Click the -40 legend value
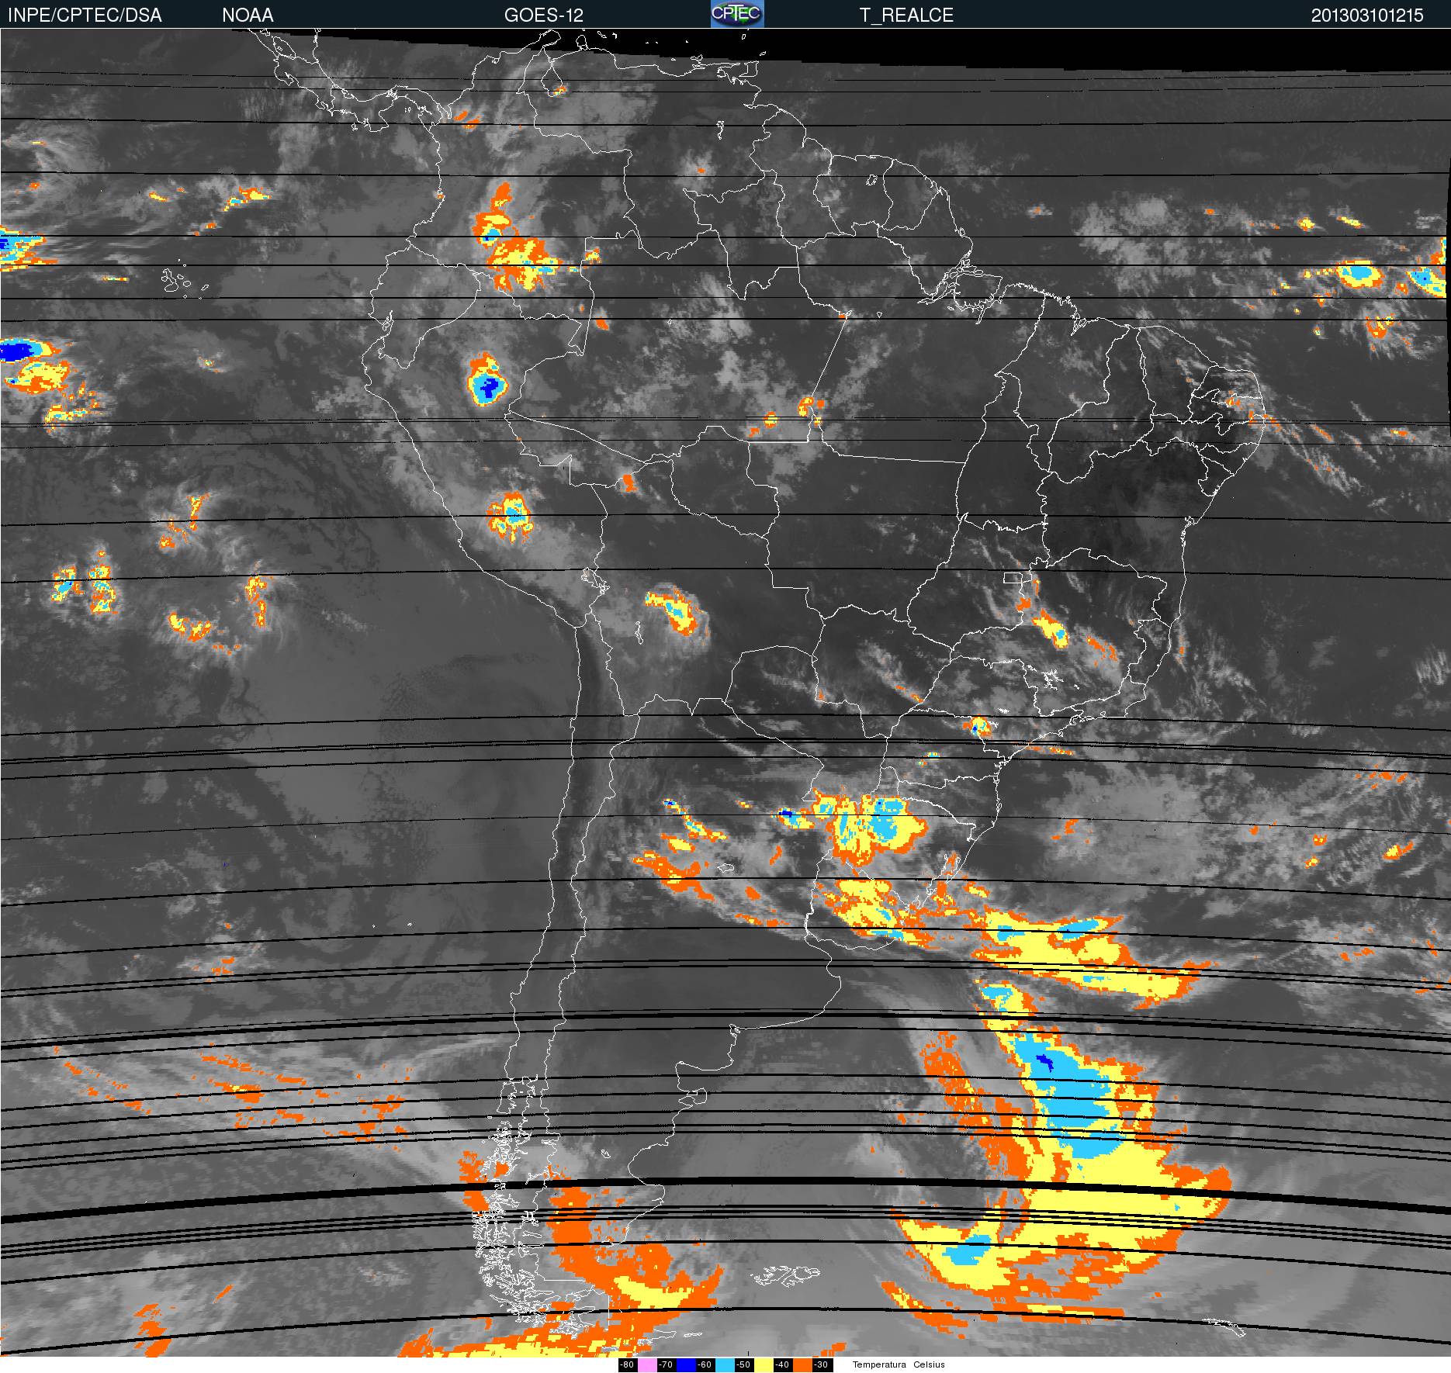 point(782,1365)
